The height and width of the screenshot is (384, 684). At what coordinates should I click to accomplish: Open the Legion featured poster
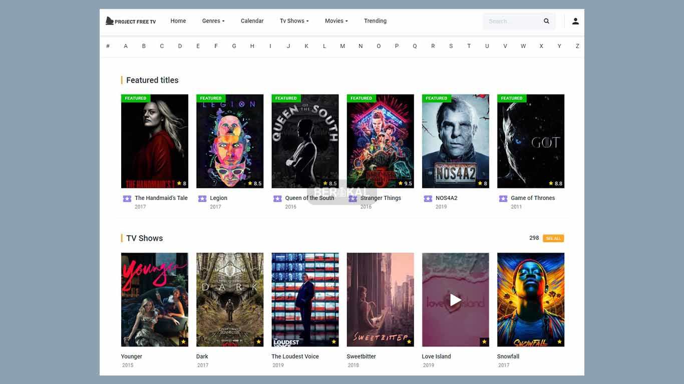230,141
